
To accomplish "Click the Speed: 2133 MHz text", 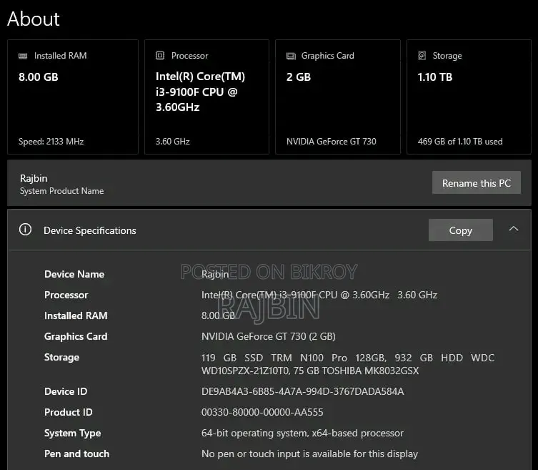I will tap(51, 141).
